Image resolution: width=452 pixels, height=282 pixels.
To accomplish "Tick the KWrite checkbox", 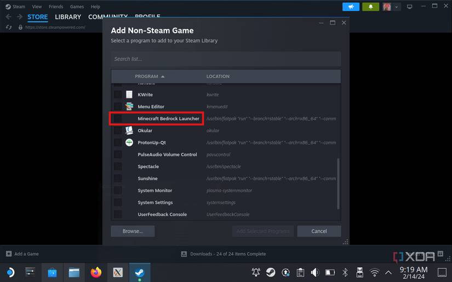I will [x=118, y=95].
